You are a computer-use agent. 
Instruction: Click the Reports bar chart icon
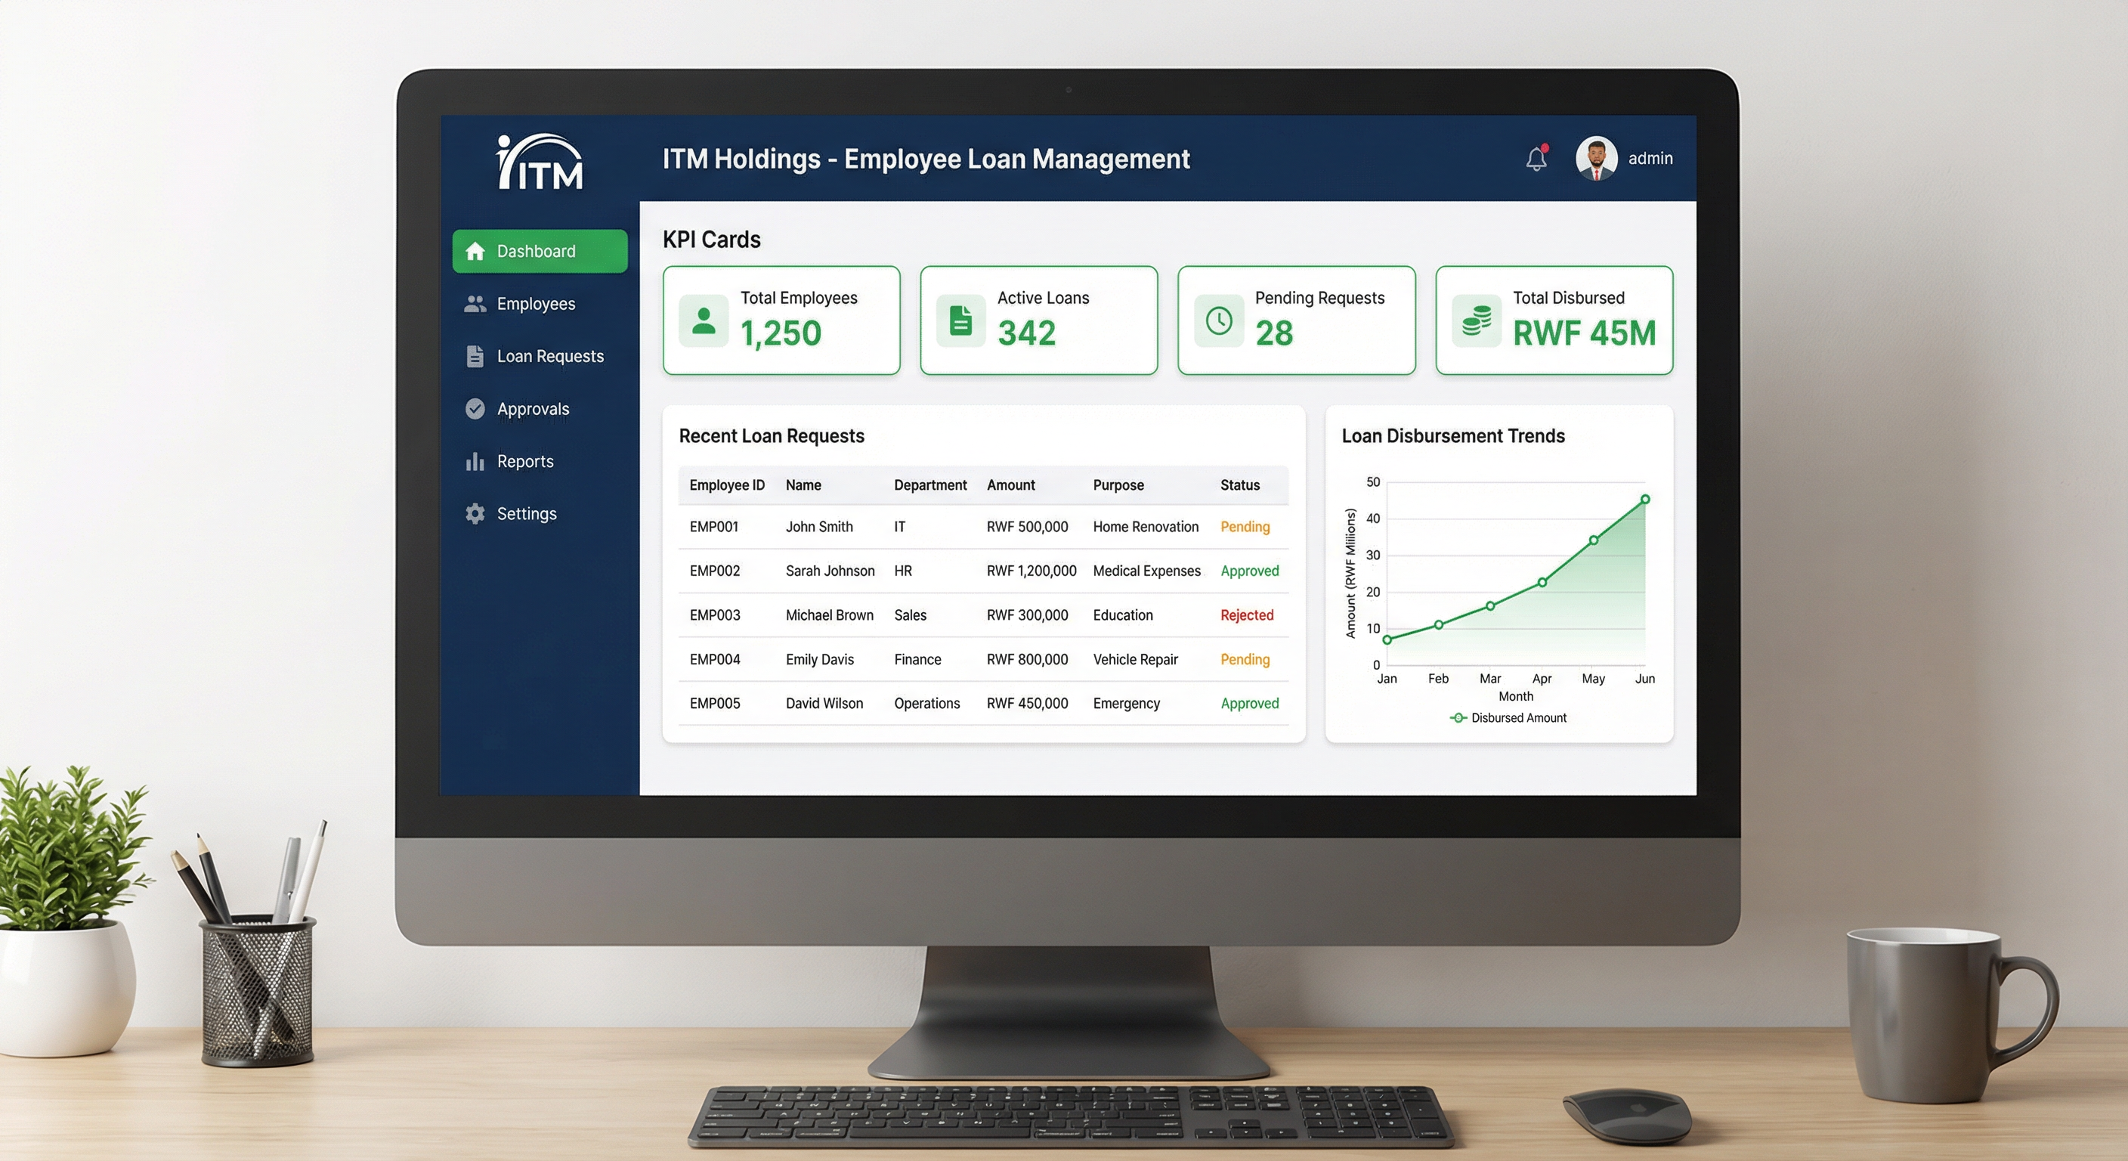tap(475, 461)
